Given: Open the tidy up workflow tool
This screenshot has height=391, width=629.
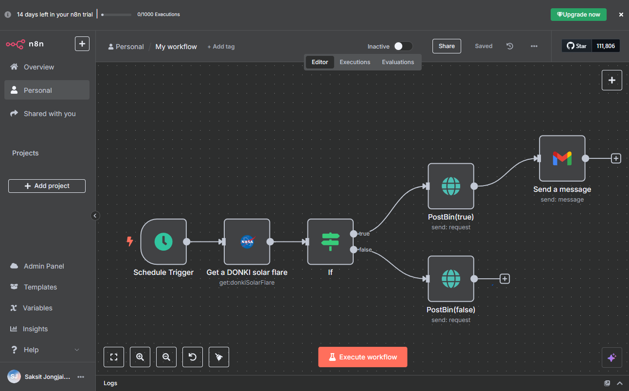Looking at the screenshot, I should [218, 357].
